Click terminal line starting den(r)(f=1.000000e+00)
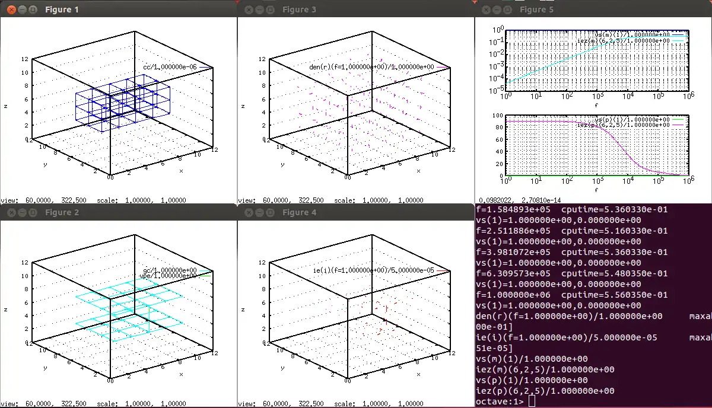The width and height of the screenshot is (712, 408). click(593, 316)
